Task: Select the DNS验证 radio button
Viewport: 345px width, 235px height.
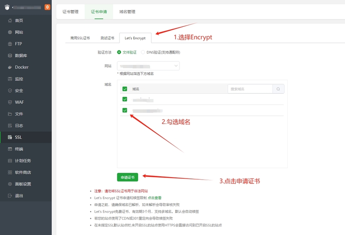Action: tap(143, 52)
